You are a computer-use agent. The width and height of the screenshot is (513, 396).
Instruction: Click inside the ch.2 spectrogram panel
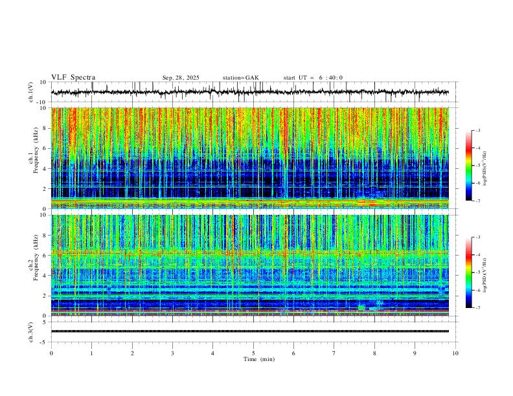coord(249,265)
